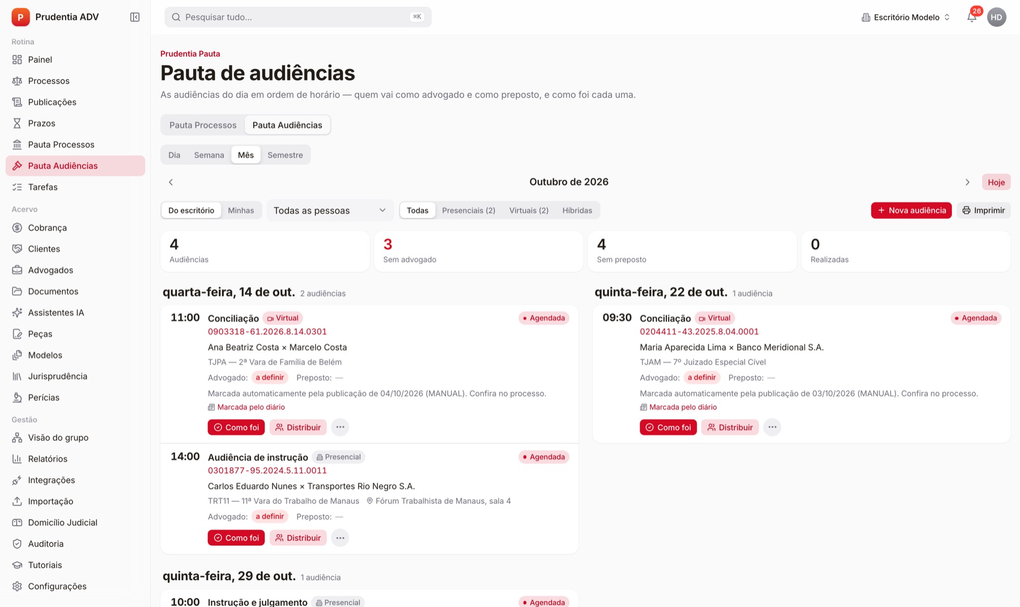Open Auditoria shield item
1020x607 pixels.
(75, 544)
